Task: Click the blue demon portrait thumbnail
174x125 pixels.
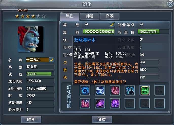Action: point(31,39)
